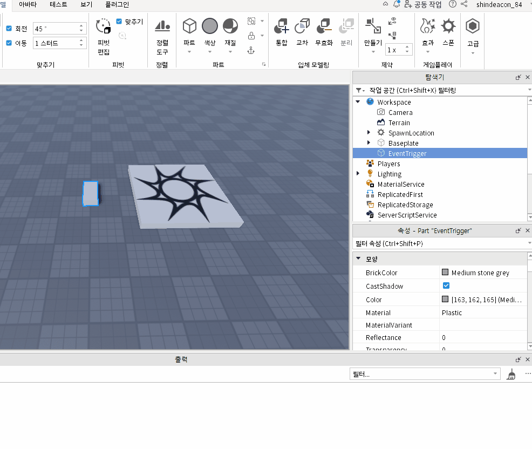
Task: Click the BrickColor grey swatch
Action: click(445, 272)
